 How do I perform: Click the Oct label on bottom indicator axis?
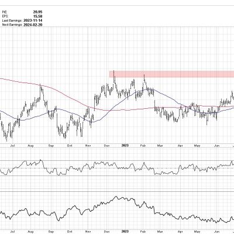pyautogui.click(x=70, y=232)
